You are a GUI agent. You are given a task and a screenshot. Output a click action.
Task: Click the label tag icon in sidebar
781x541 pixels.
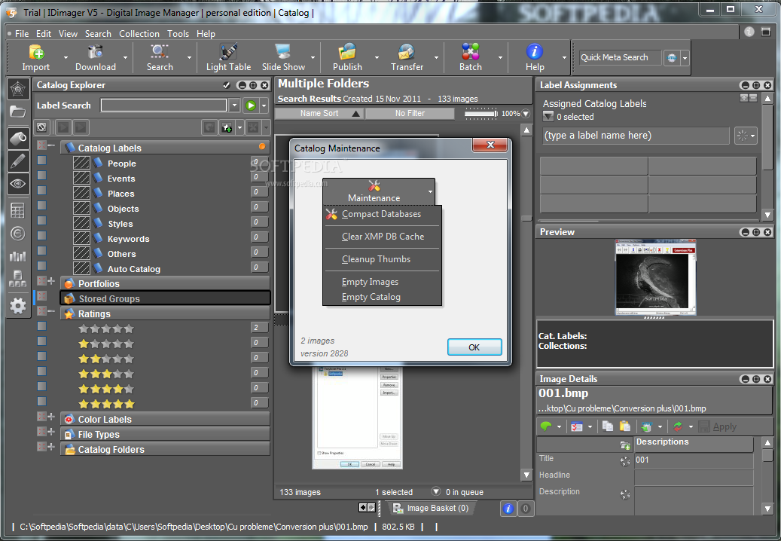pyautogui.click(x=18, y=138)
